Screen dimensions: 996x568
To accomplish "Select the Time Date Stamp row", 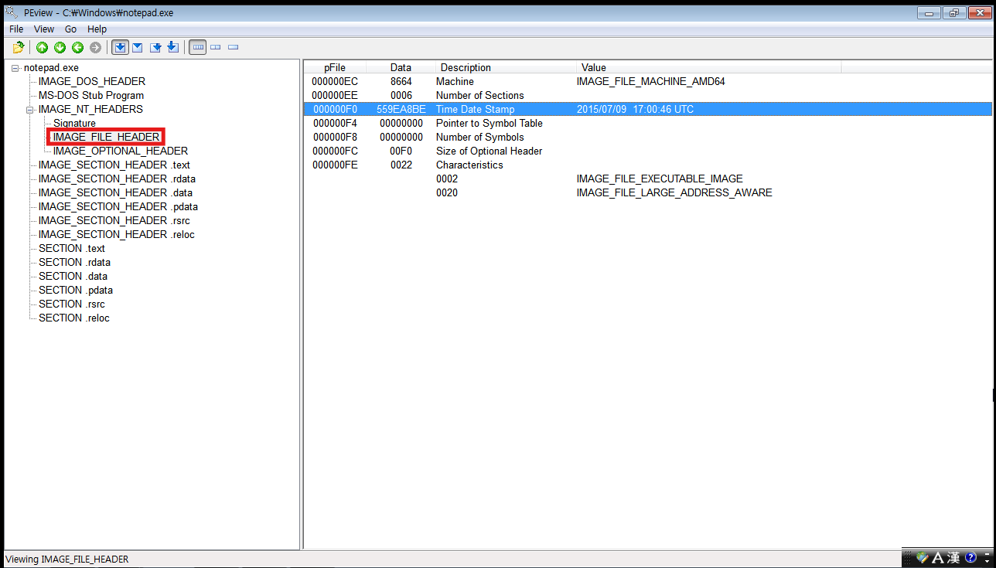I will click(x=647, y=109).
